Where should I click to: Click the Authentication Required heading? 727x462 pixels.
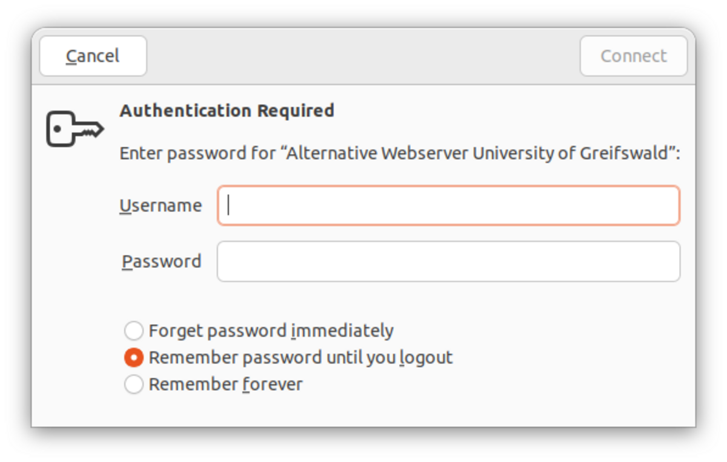(227, 111)
